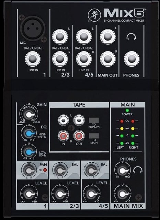160x220 pixels.
Task: Toggle the TO PHONES tape switch
Action: [94, 120]
